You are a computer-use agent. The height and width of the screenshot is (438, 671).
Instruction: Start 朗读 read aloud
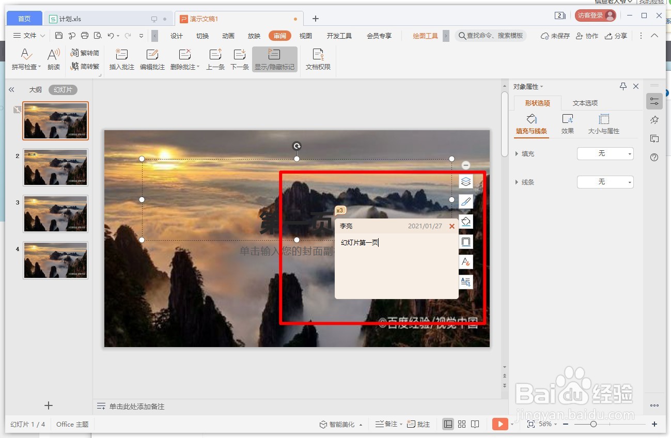click(54, 59)
